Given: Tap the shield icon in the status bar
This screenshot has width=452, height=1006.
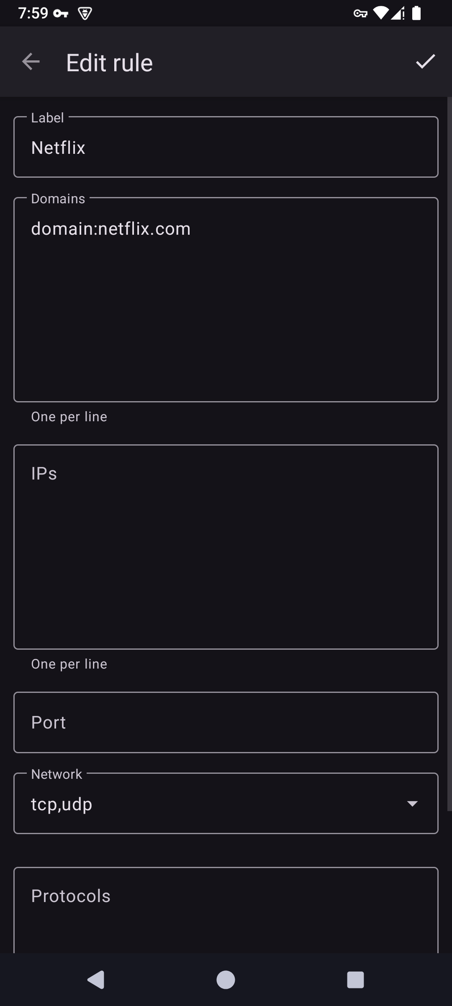Looking at the screenshot, I should [85, 14].
